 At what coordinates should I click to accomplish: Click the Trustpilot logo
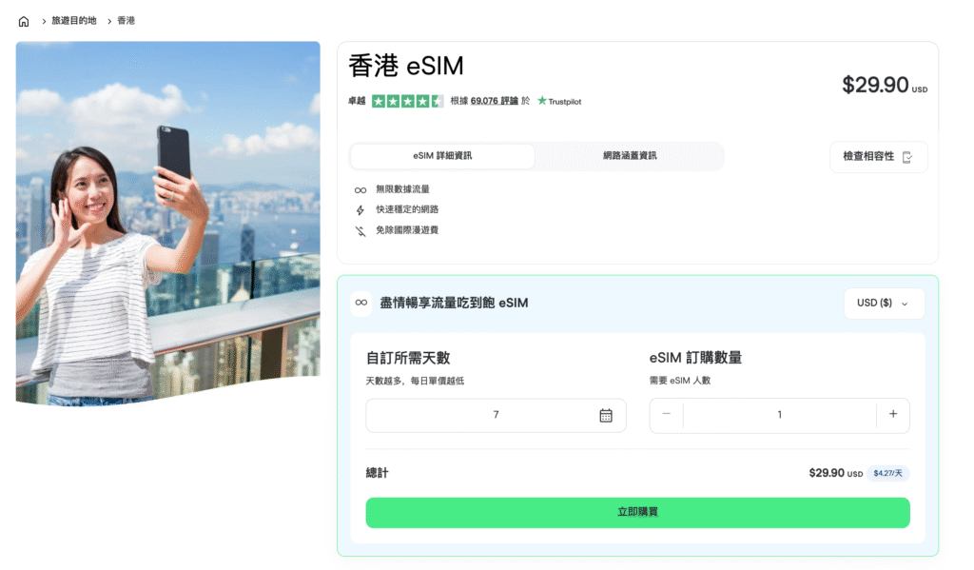[559, 101]
